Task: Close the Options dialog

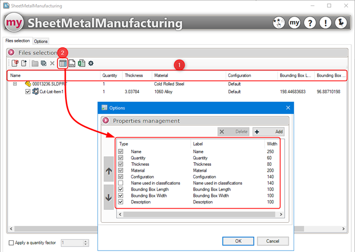Action: [288, 108]
